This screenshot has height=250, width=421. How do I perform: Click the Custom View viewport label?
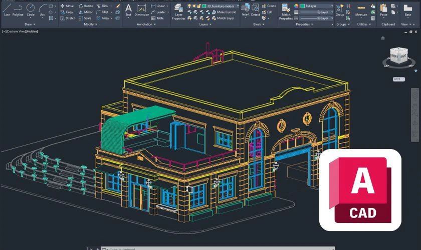(x=16, y=31)
